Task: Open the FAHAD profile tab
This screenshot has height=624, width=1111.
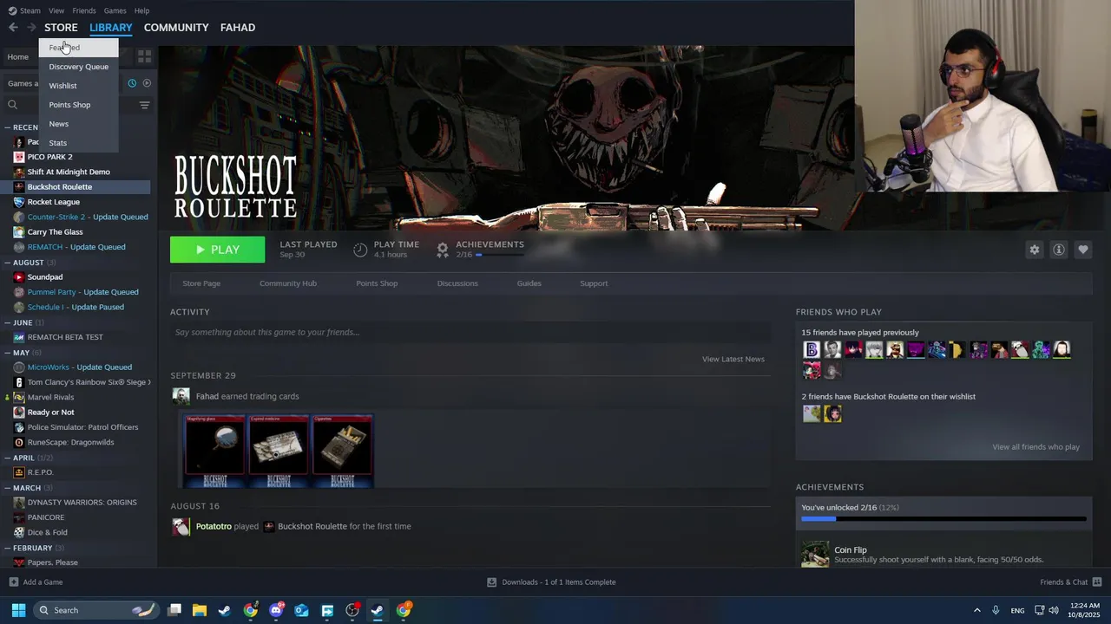Action: (x=238, y=28)
